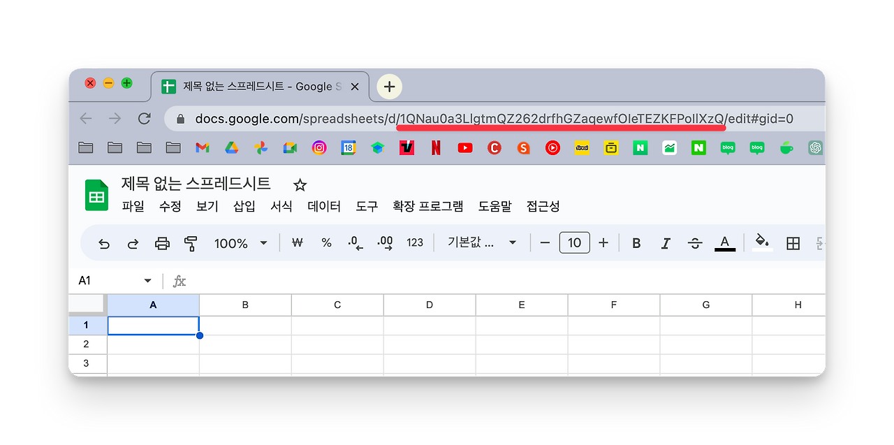
Task: Open the zoom 100% dropdown
Action: tap(240, 243)
